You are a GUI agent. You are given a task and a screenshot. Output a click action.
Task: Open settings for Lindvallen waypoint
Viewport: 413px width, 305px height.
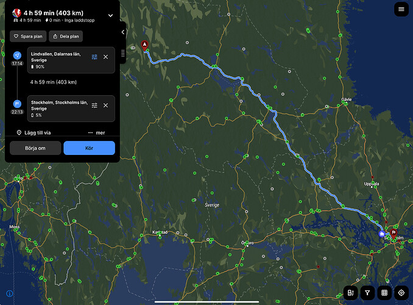click(94, 57)
